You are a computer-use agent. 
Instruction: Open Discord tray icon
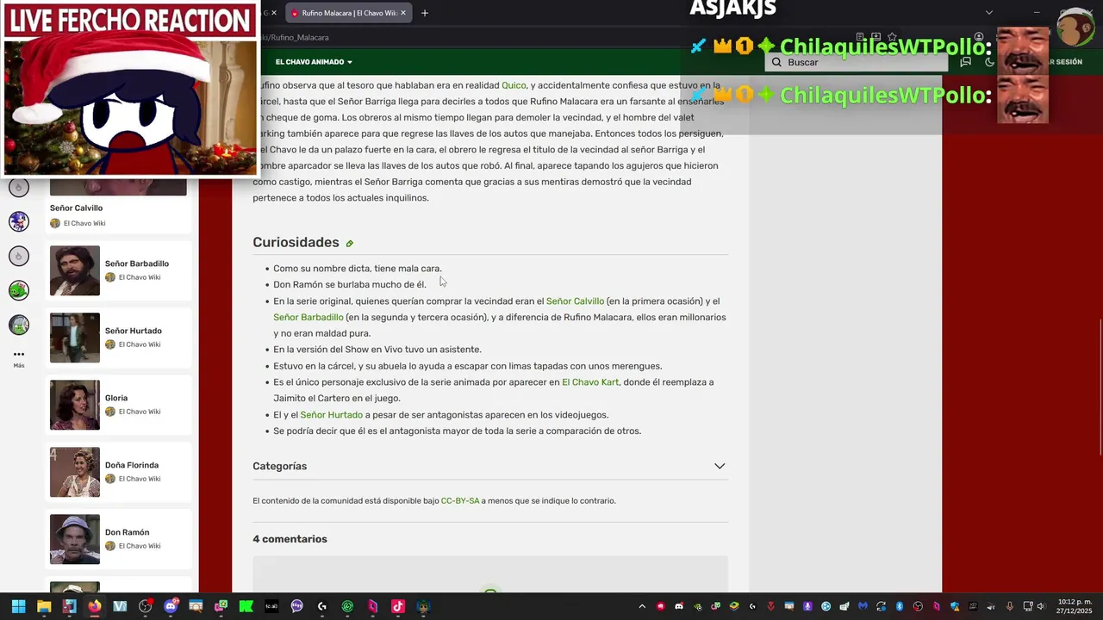click(x=679, y=606)
